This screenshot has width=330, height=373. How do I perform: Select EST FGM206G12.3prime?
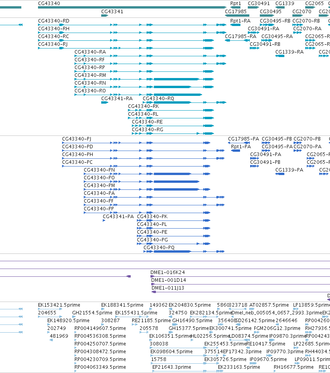[277, 328]
